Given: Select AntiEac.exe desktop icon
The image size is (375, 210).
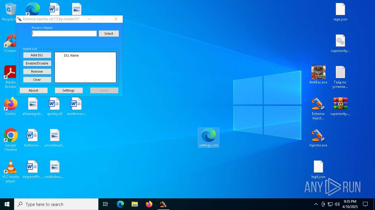Looking at the screenshot, I should click(x=318, y=75).
